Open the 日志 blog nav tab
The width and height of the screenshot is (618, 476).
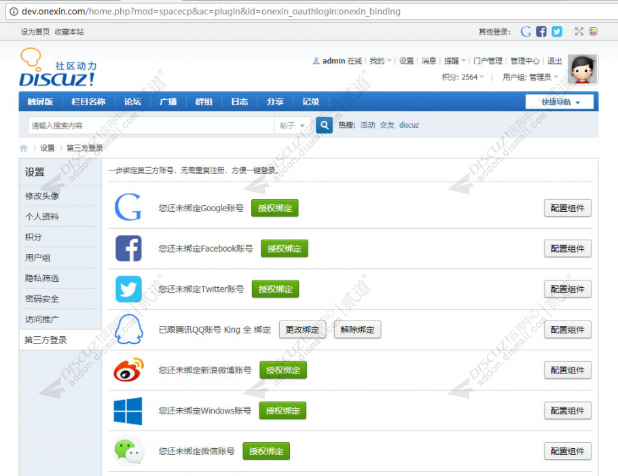point(240,102)
